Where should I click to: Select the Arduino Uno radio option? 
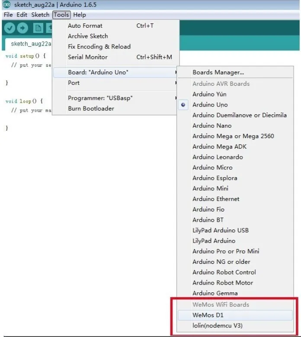tap(235, 105)
